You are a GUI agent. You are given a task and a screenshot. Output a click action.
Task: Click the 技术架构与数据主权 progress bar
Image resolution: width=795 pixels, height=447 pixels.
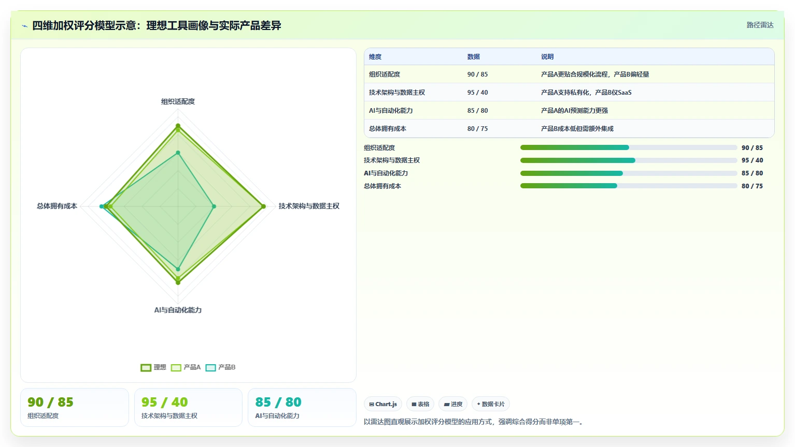(629, 160)
